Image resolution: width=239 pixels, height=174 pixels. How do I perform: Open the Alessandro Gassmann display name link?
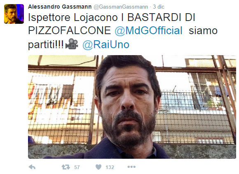tap(60, 7)
